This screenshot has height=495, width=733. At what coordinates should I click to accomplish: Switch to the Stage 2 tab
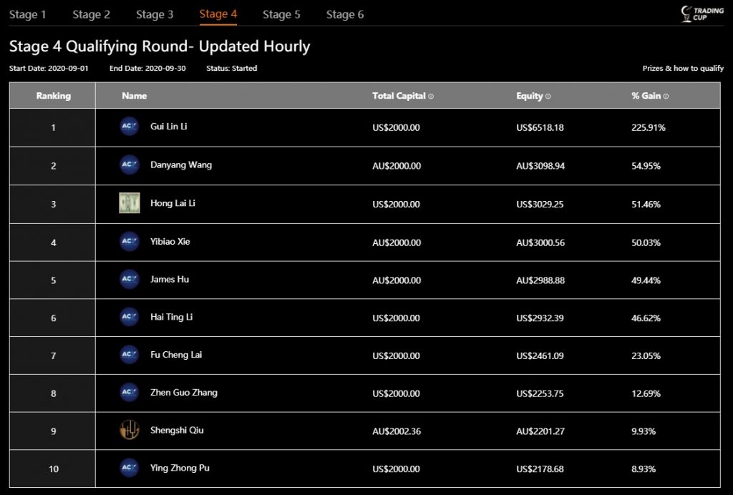(x=91, y=14)
